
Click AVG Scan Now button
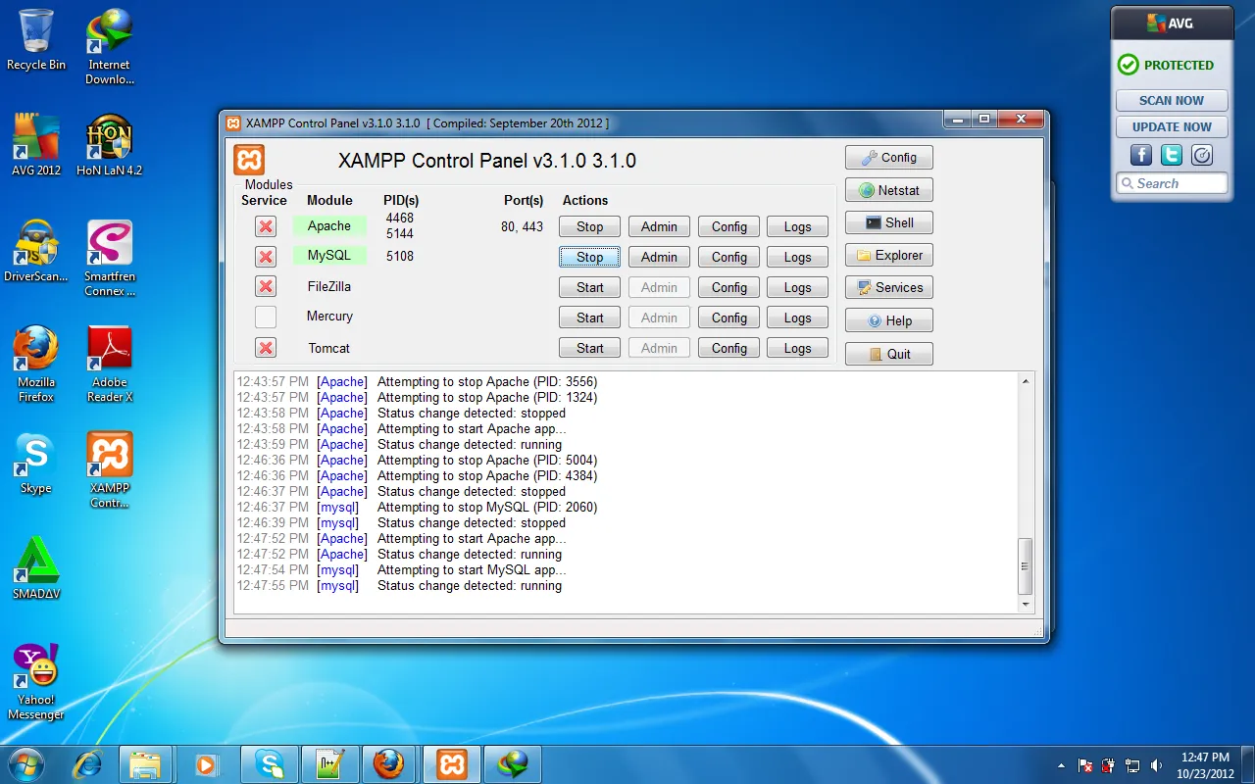point(1172,100)
